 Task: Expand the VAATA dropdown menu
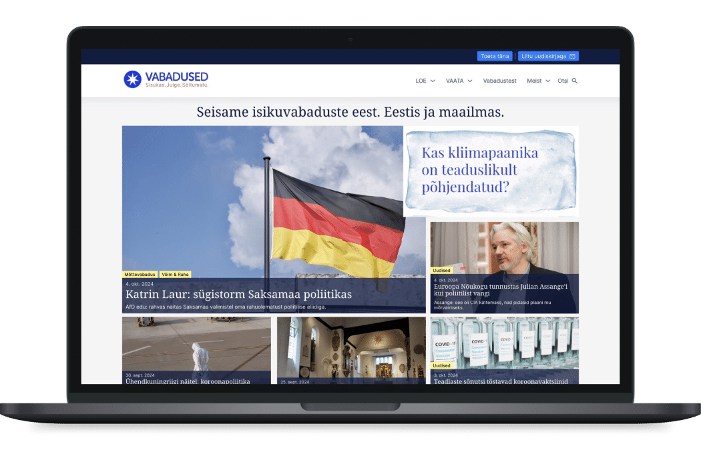click(x=459, y=81)
